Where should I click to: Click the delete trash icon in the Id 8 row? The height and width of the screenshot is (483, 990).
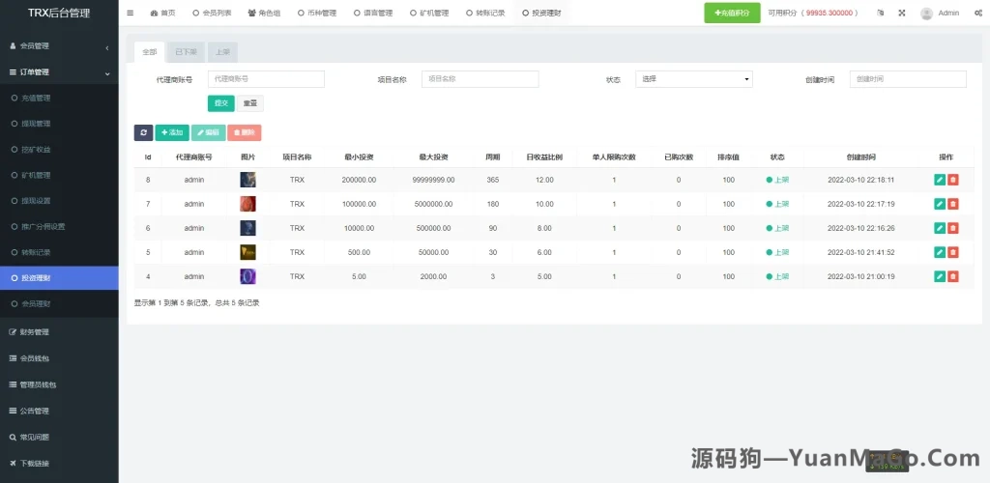[x=952, y=180]
